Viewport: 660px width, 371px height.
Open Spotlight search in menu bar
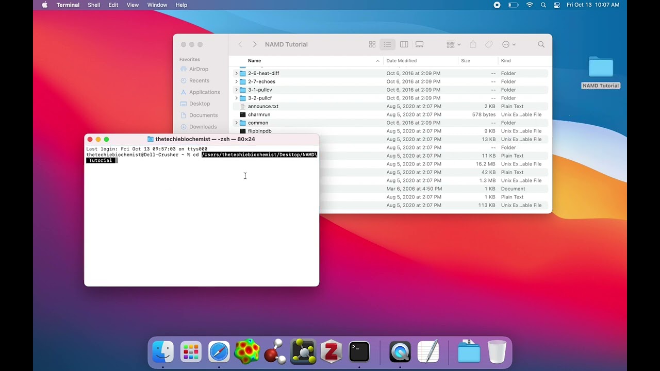tap(543, 5)
